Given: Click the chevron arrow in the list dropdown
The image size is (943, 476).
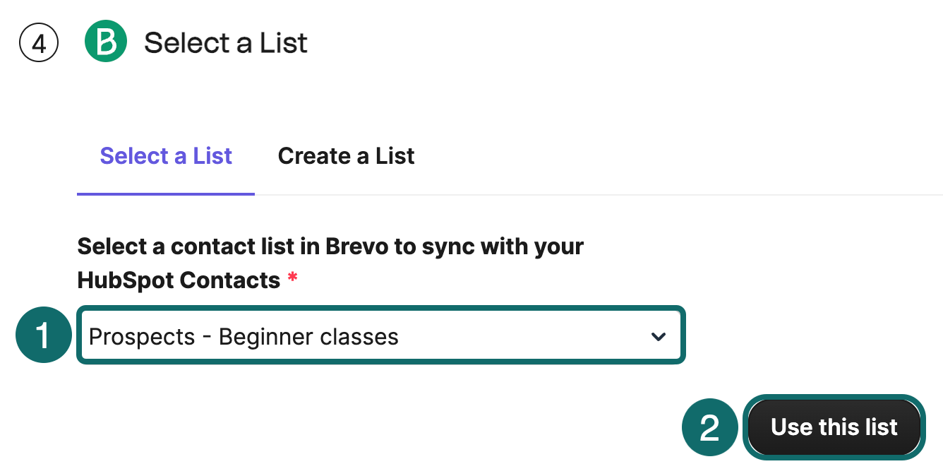Looking at the screenshot, I should click(x=658, y=337).
